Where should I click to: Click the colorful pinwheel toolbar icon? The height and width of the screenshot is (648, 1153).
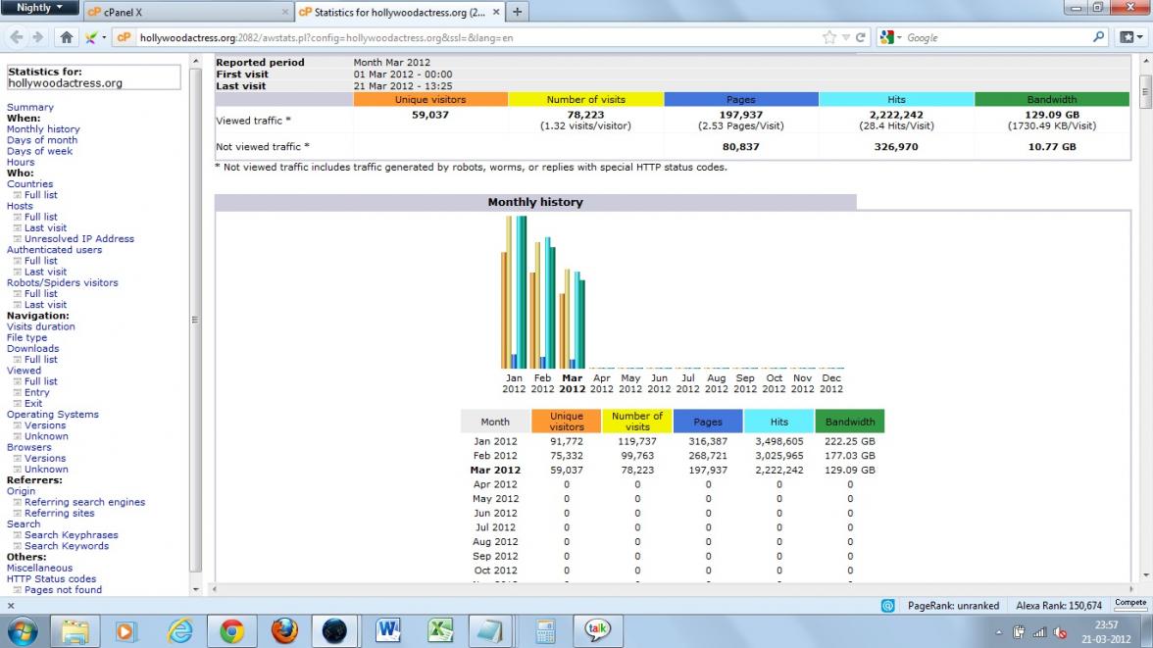coord(91,37)
